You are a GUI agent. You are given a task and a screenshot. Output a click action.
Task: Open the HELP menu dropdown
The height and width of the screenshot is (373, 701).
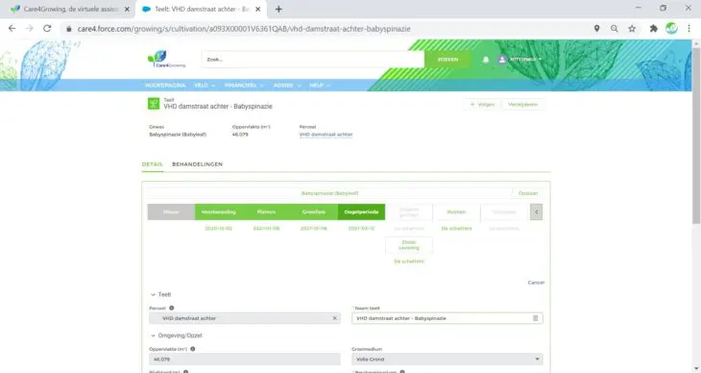tap(320, 85)
